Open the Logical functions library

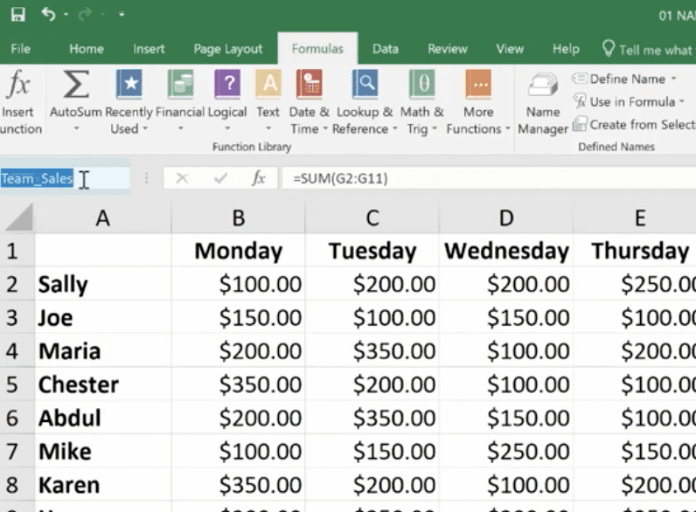(226, 86)
